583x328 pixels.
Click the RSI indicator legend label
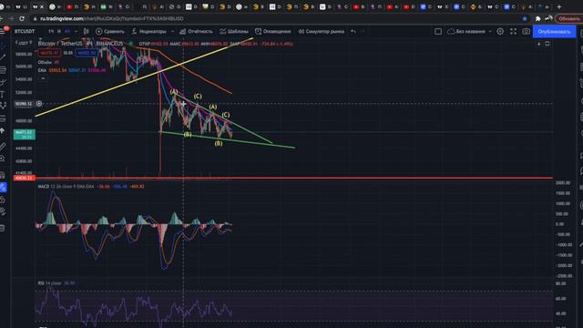pyautogui.click(x=41, y=283)
